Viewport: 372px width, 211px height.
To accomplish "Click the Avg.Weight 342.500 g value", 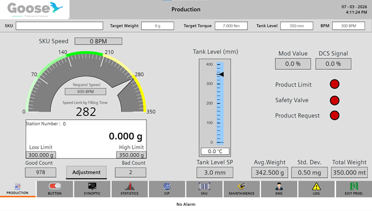I will click(270, 173).
